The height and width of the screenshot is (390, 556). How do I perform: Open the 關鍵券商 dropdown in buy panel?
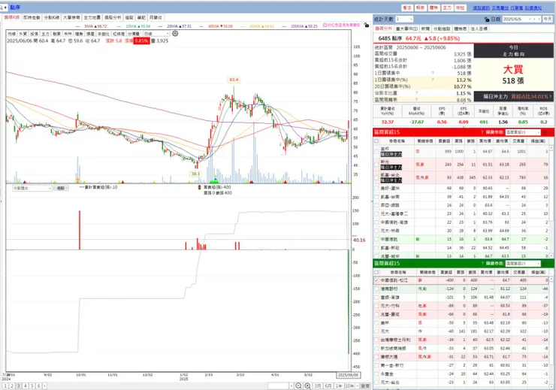point(523,132)
